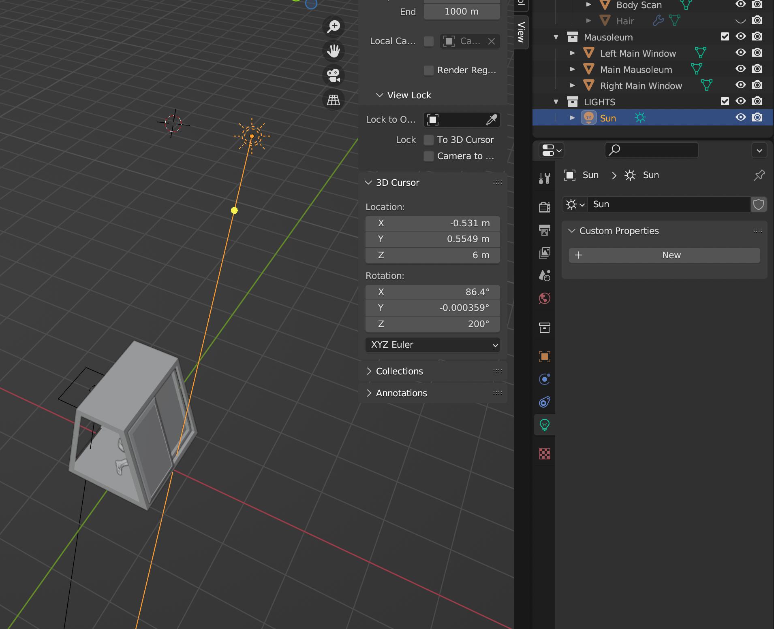
Task: Open the World properties globe icon
Action: click(x=544, y=299)
